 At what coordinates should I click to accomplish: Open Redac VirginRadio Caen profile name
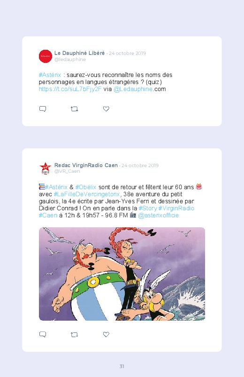pyautogui.click(x=86, y=165)
